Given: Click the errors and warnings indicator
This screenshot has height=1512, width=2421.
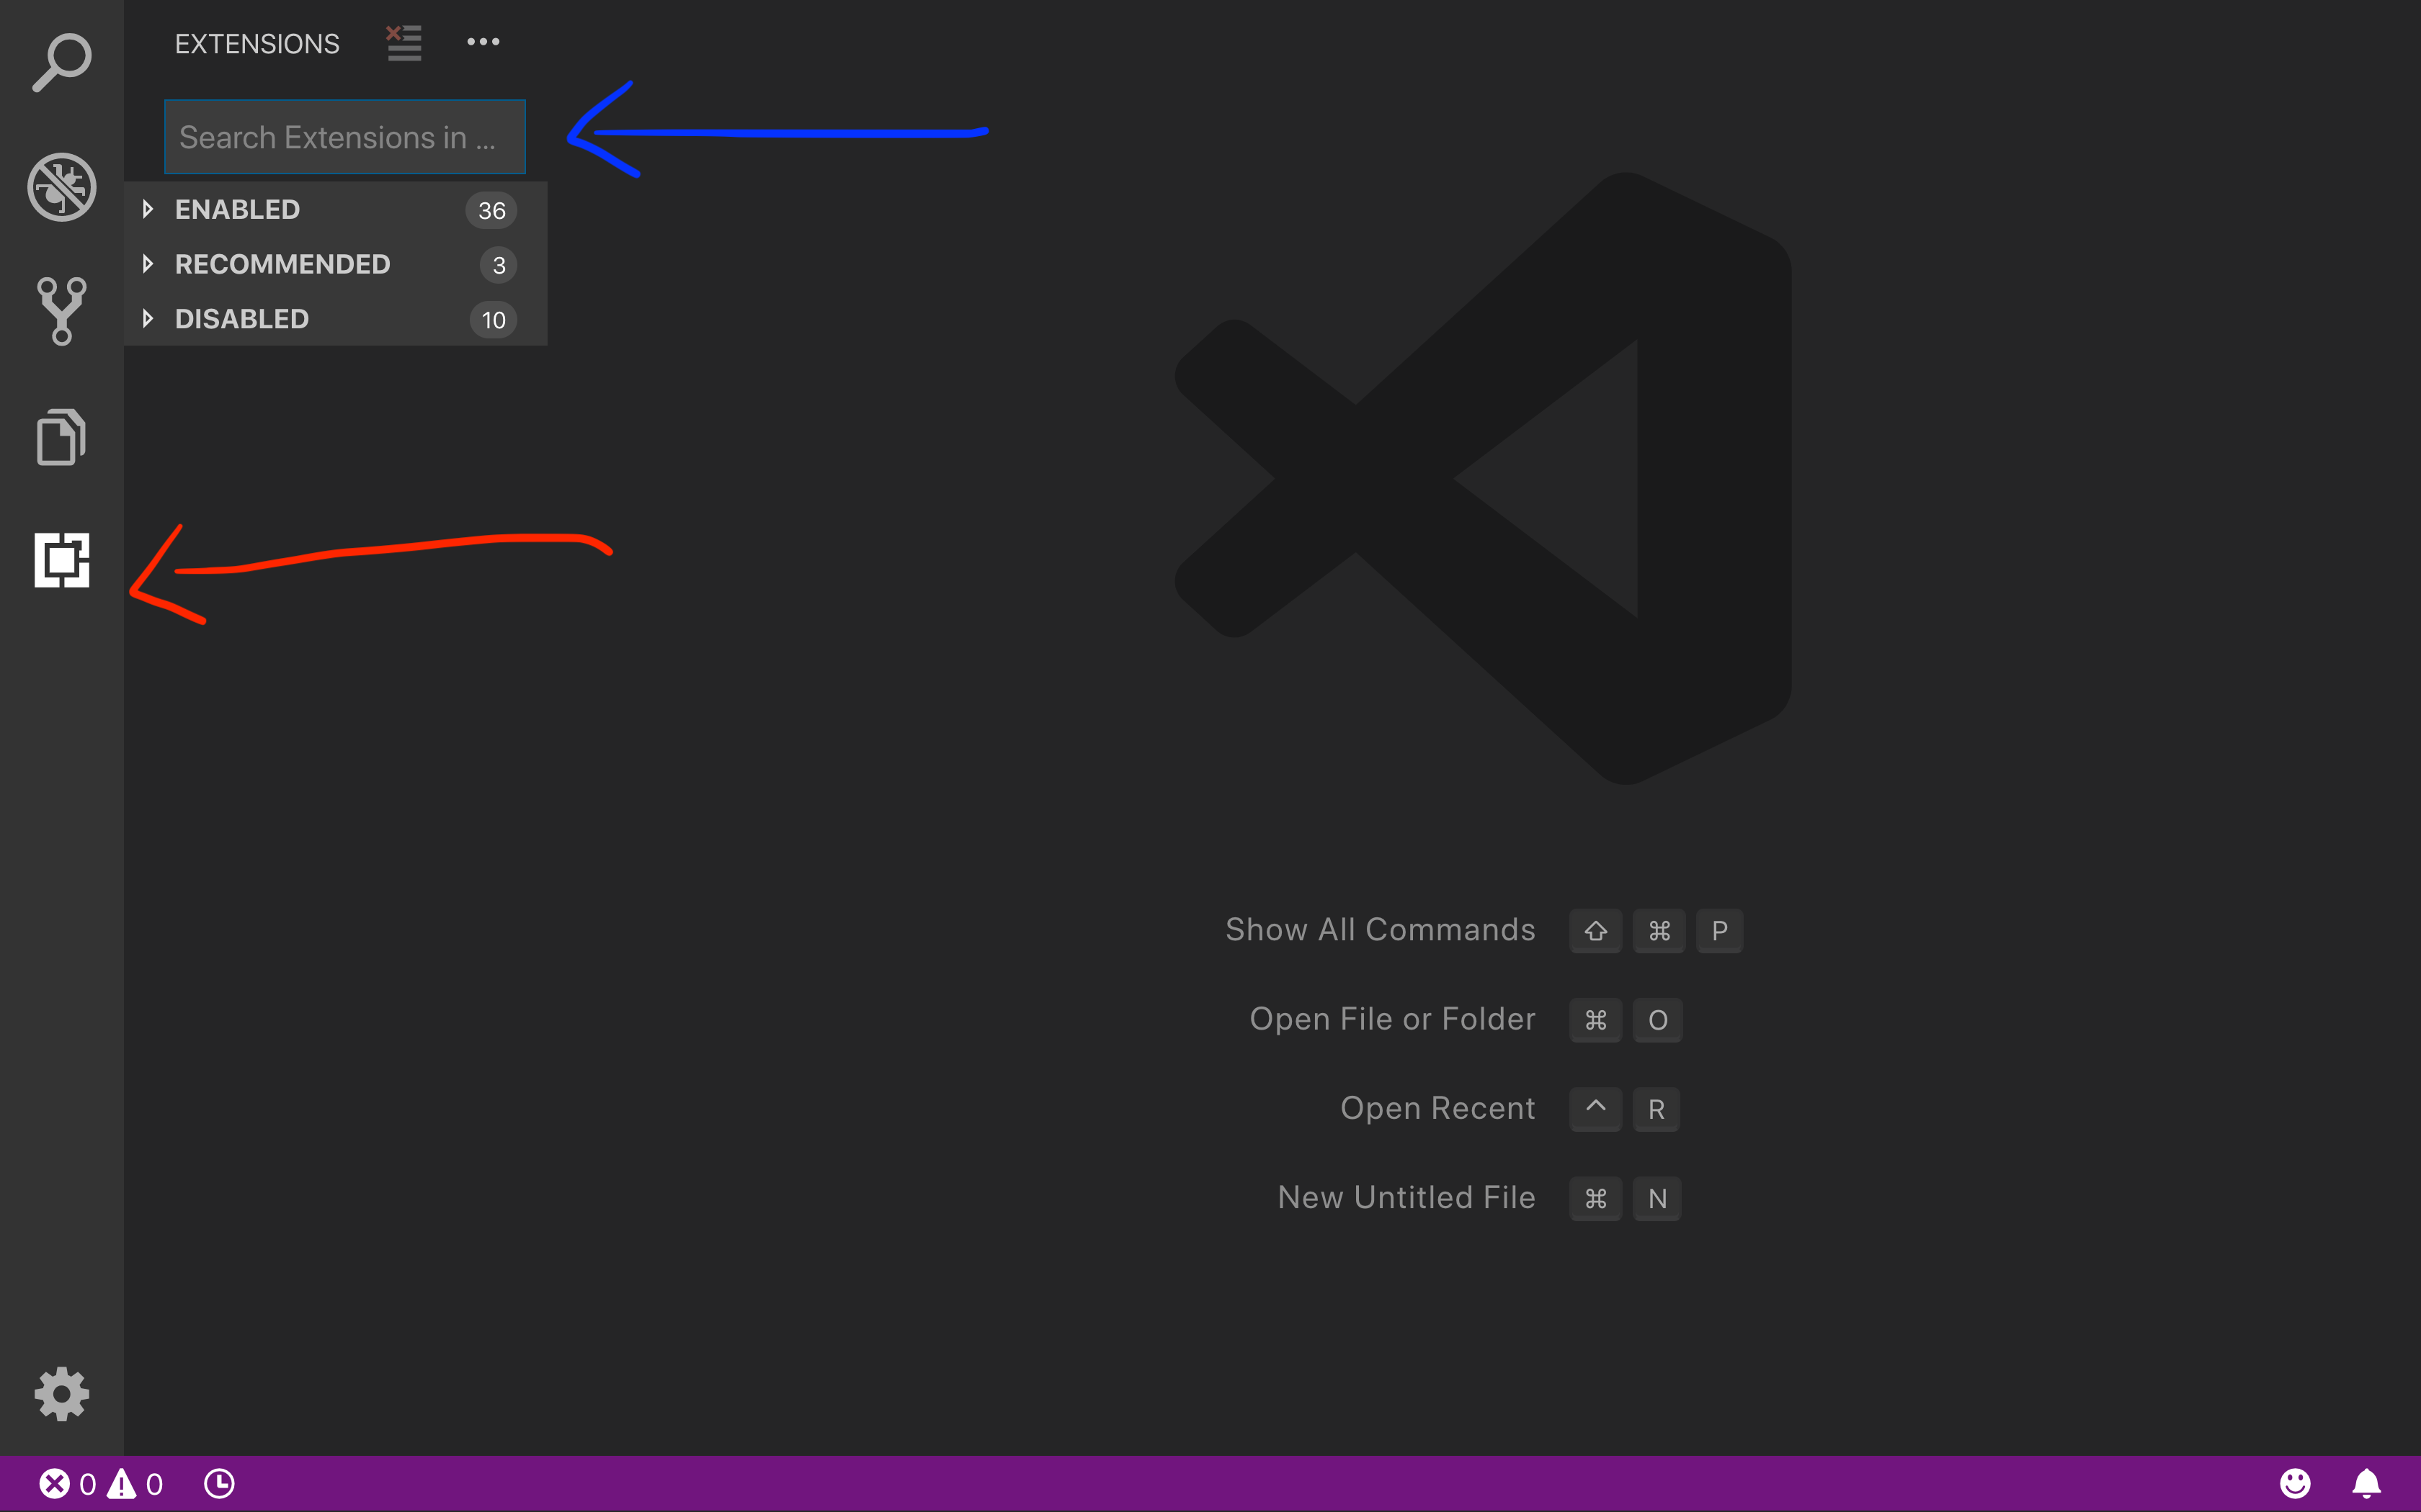Looking at the screenshot, I should click(100, 1483).
